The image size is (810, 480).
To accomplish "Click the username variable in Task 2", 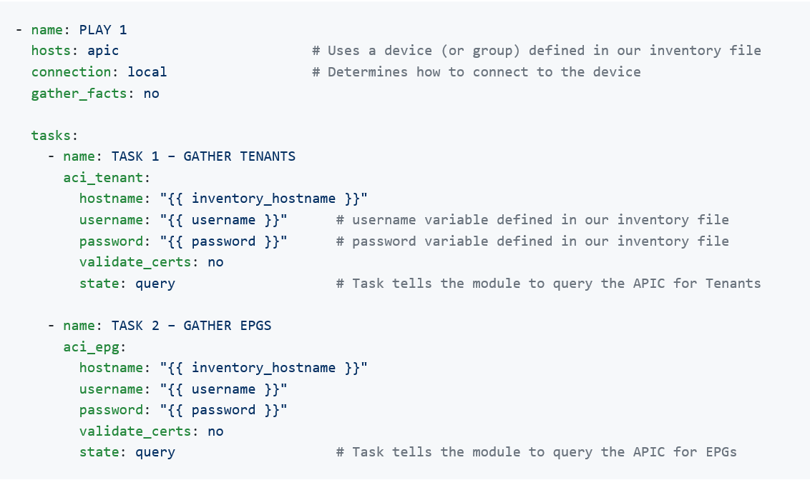I will 223,389.
